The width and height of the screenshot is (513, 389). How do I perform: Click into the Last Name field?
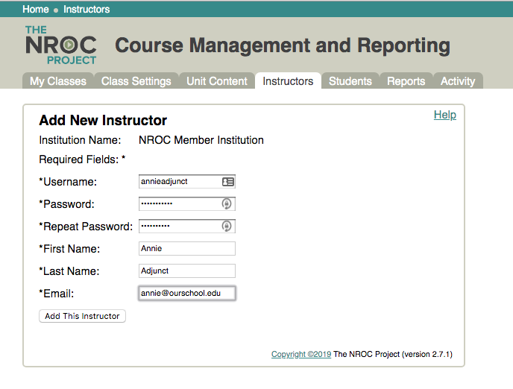coord(187,271)
